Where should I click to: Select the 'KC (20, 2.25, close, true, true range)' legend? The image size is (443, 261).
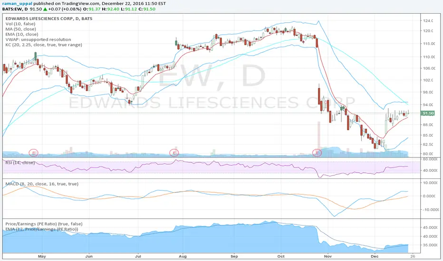(44, 45)
